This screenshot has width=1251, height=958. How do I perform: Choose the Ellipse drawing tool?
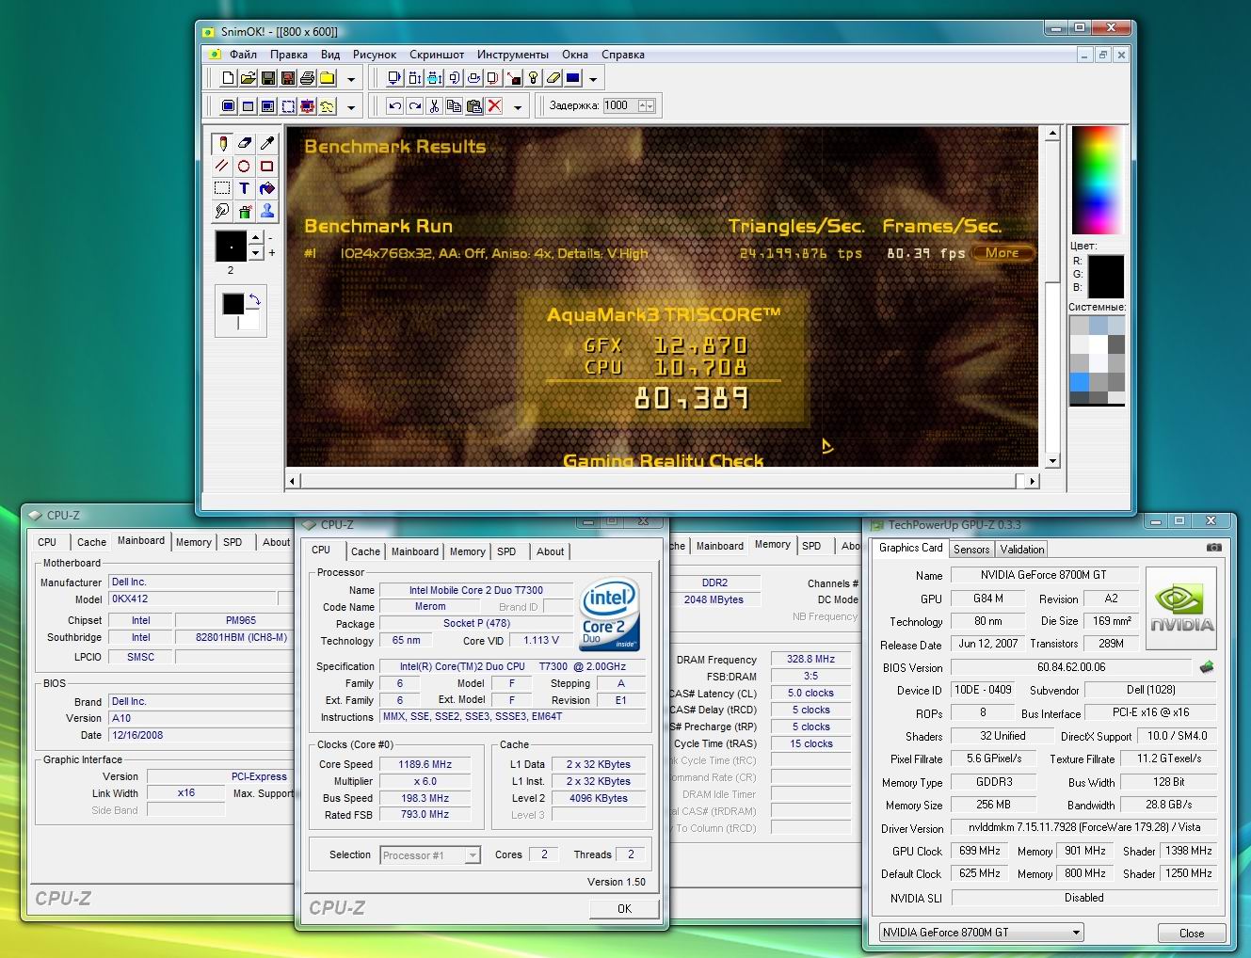(x=245, y=167)
